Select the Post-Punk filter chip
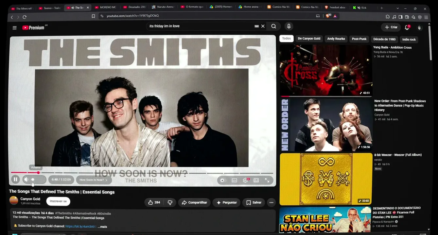438x235 pixels. coord(359,39)
